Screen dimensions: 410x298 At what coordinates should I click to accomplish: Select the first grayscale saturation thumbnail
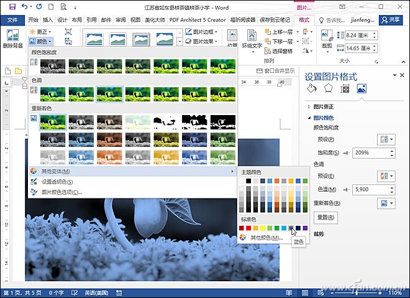coord(53,66)
